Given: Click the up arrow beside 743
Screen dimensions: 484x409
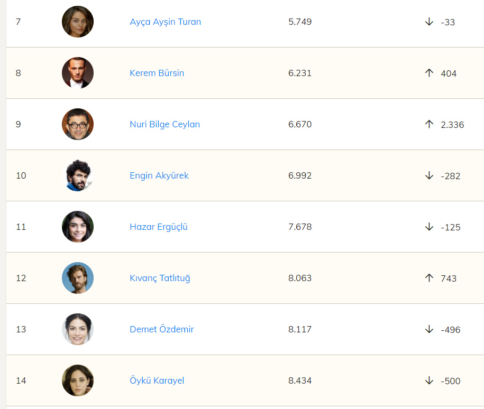Looking at the screenshot, I should [x=429, y=278].
